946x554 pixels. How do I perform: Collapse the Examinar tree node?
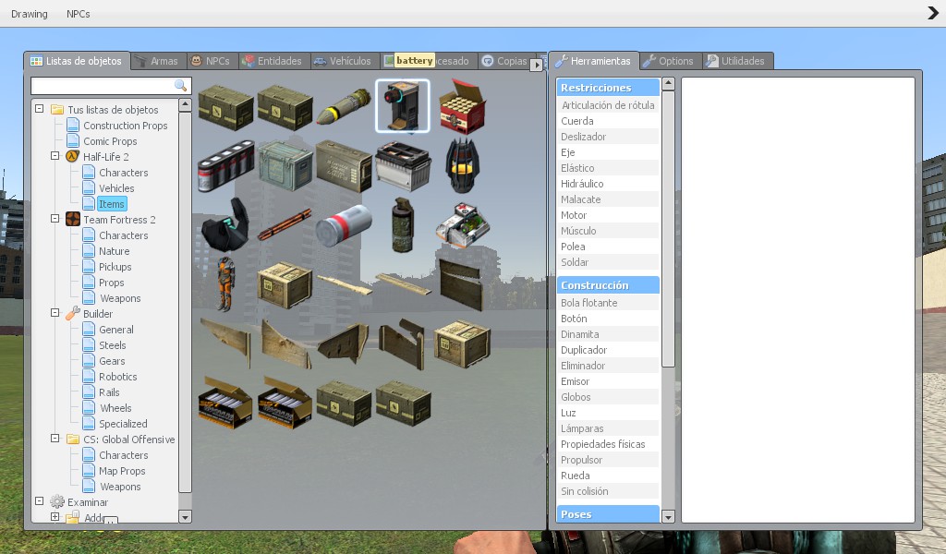[x=39, y=501]
